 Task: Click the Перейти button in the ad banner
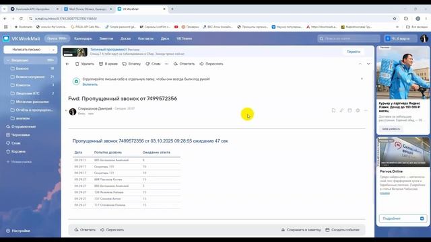point(354,52)
